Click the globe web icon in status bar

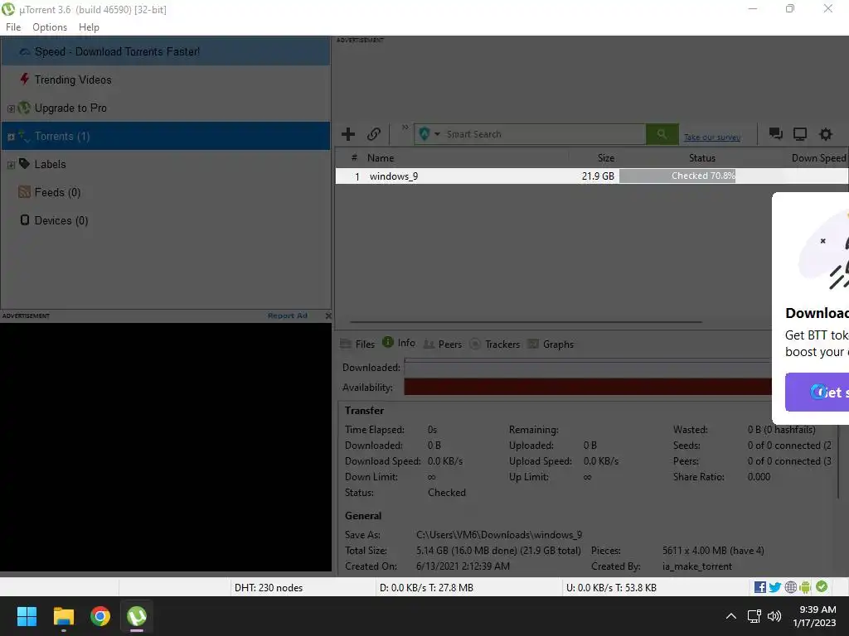point(790,587)
